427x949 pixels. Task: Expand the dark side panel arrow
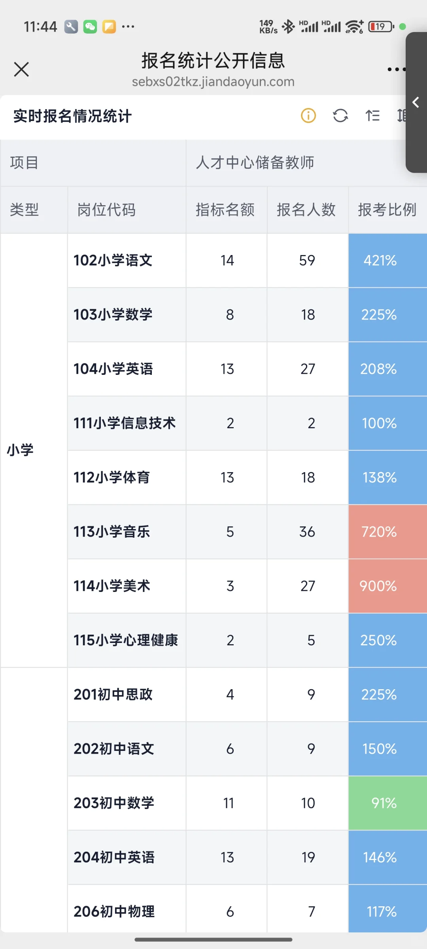pos(416,102)
